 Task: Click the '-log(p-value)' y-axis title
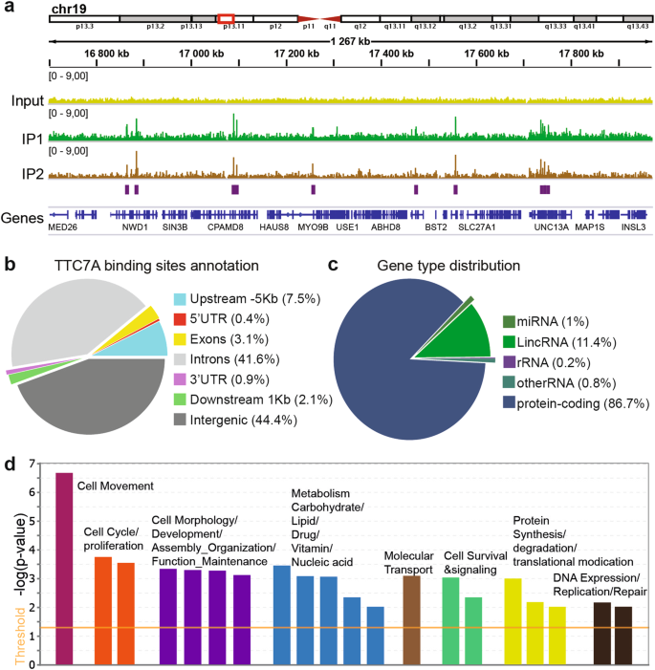(x=20, y=555)
